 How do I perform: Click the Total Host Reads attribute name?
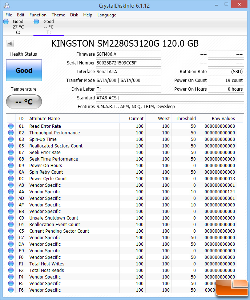47,271
